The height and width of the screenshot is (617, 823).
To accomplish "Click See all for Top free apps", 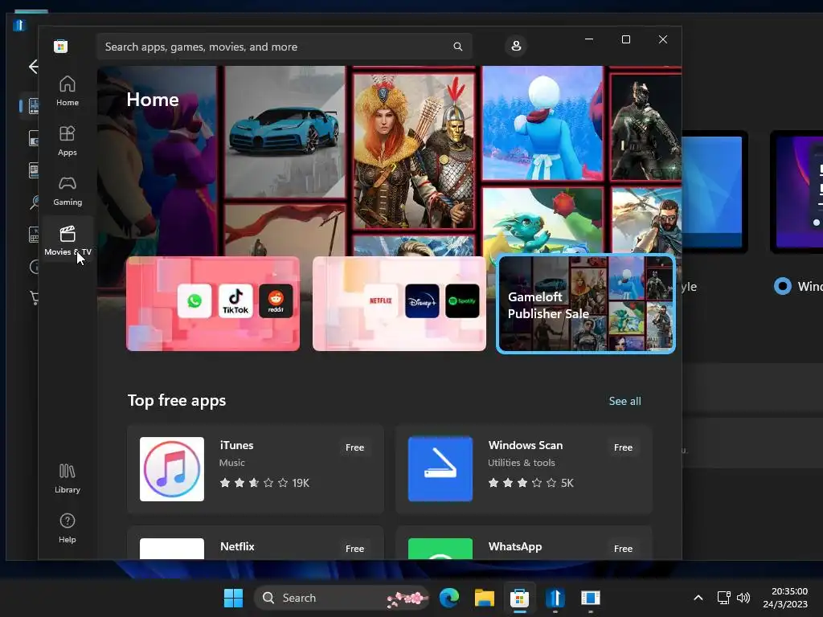I will 624,401.
